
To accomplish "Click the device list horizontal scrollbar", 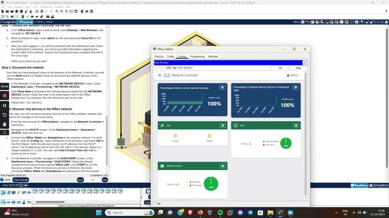I will 50,202.
